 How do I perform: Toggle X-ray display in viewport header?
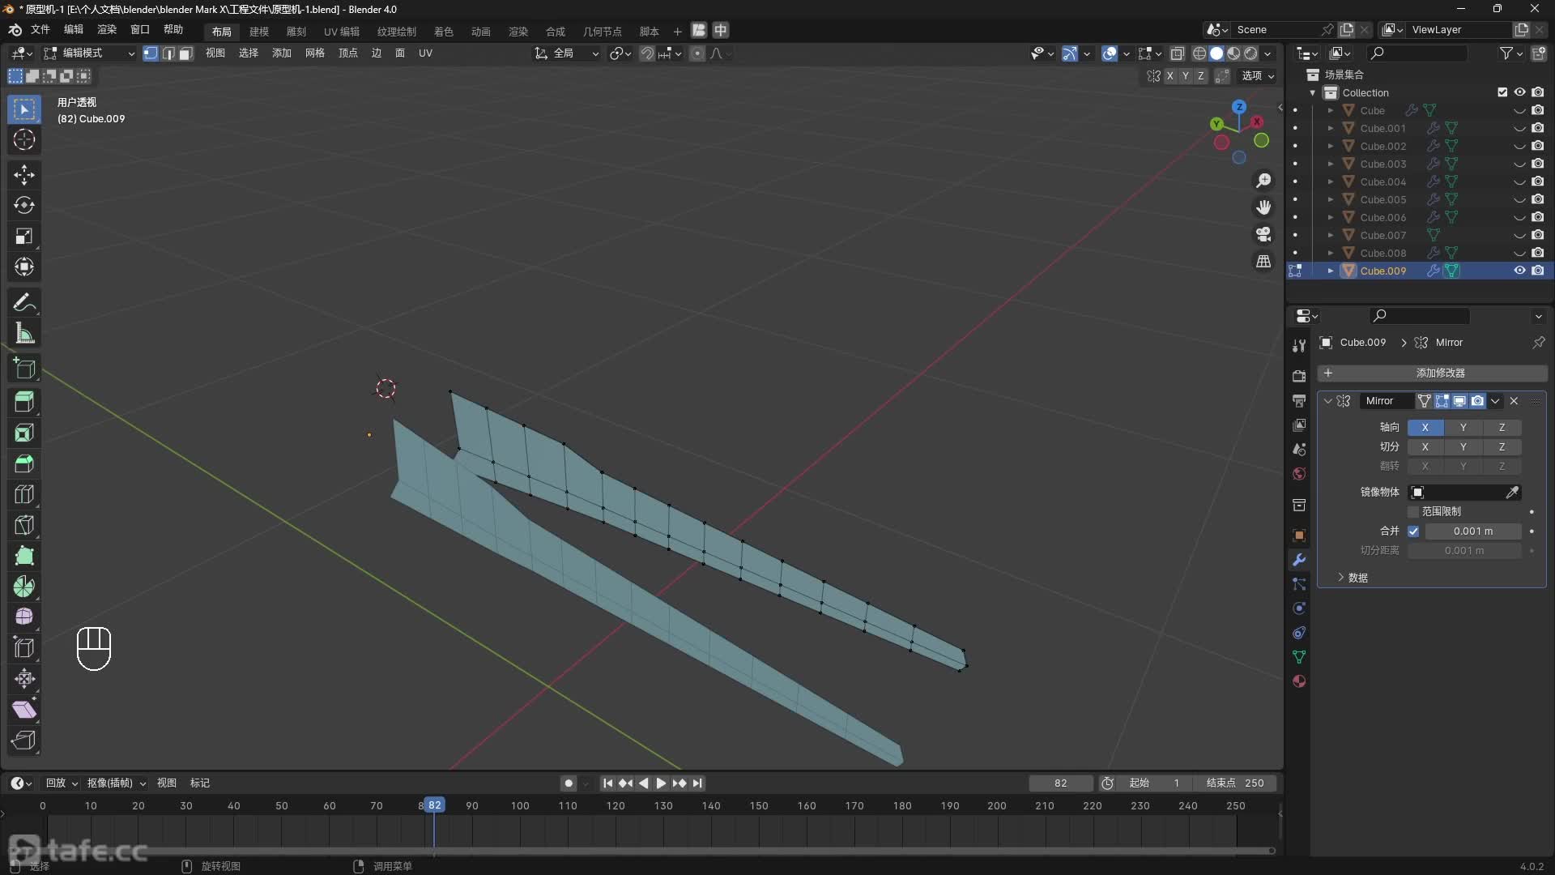pyautogui.click(x=1178, y=53)
